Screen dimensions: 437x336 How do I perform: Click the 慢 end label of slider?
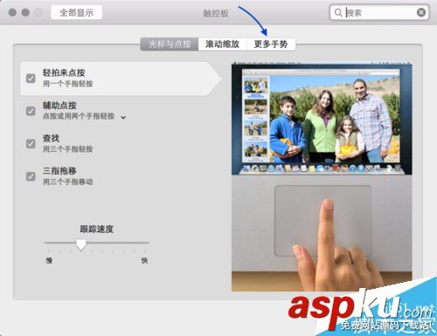tap(49, 260)
